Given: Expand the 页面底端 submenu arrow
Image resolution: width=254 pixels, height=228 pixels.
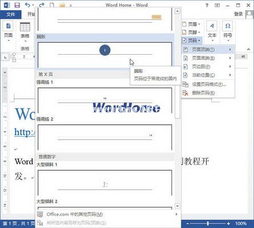Looking at the screenshot, I should 230,58.
